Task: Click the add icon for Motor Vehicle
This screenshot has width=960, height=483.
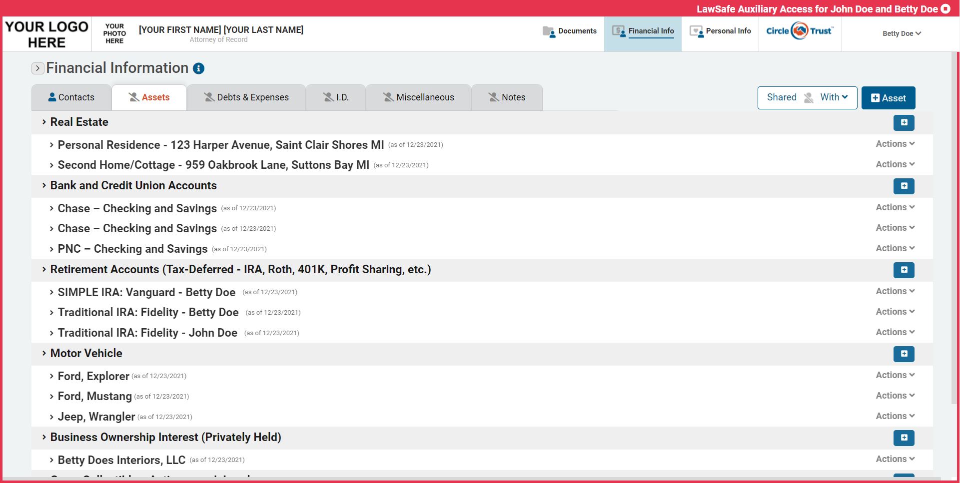Action: (x=904, y=354)
